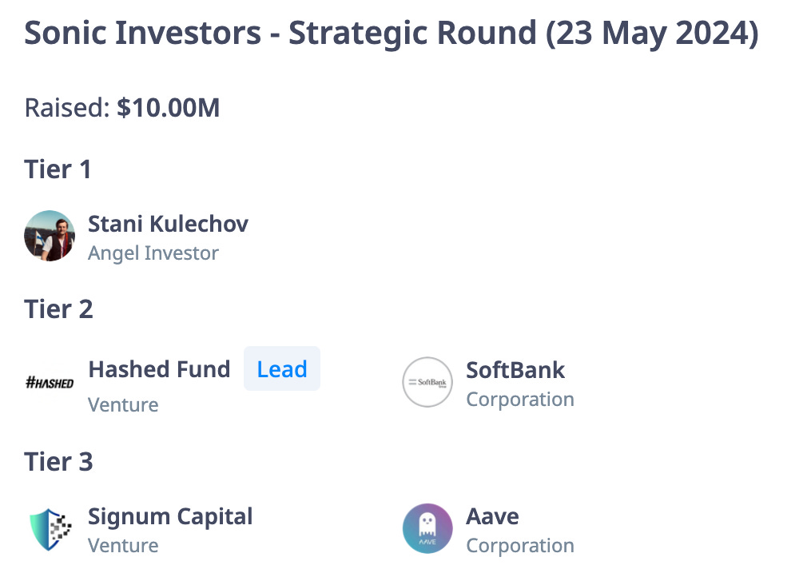Open the Stani Kulechov investor link
This screenshot has height=585, width=807.
click(168, 224)
